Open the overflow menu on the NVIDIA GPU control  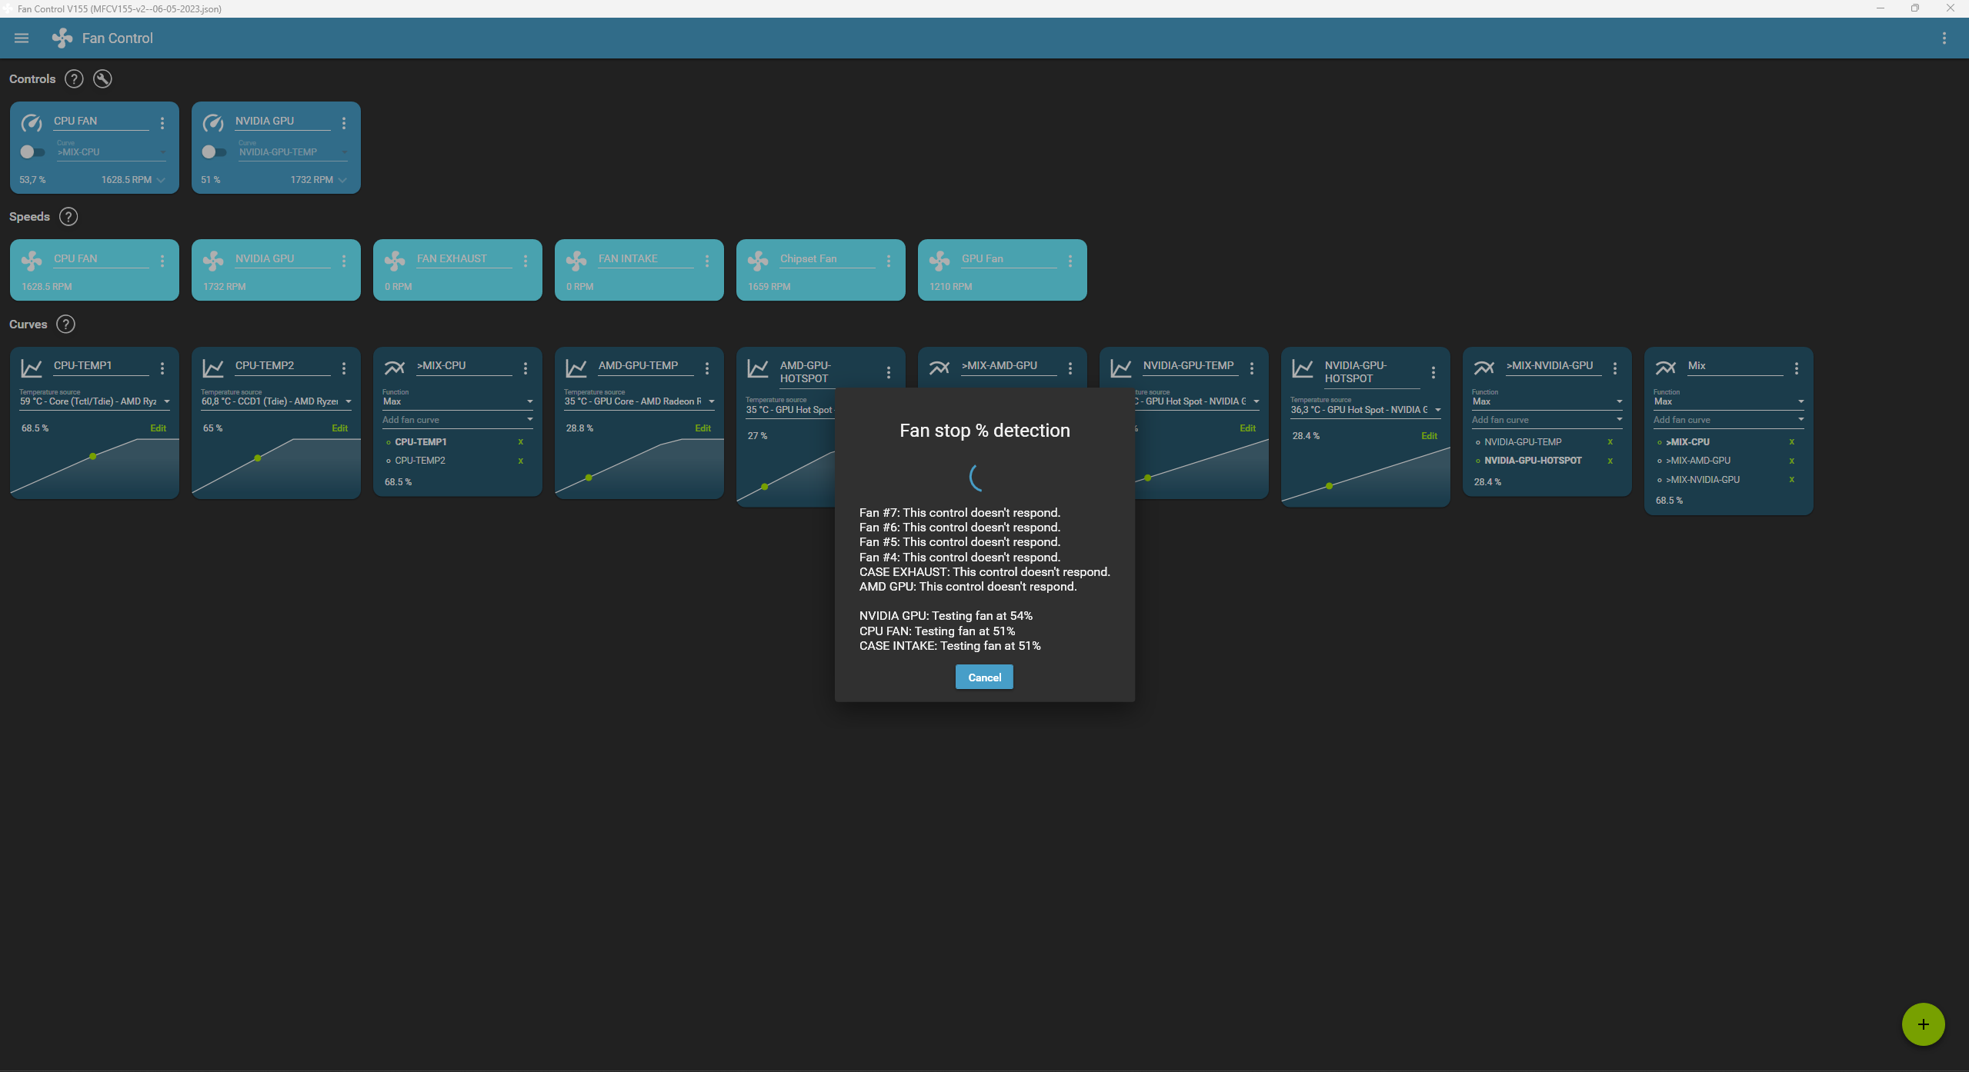pyautogui.click(x=343, y=122)
